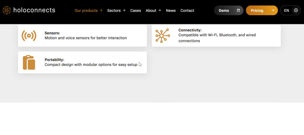Click the Pricing button
Screen dimensions: 304x135
(262, 10)
